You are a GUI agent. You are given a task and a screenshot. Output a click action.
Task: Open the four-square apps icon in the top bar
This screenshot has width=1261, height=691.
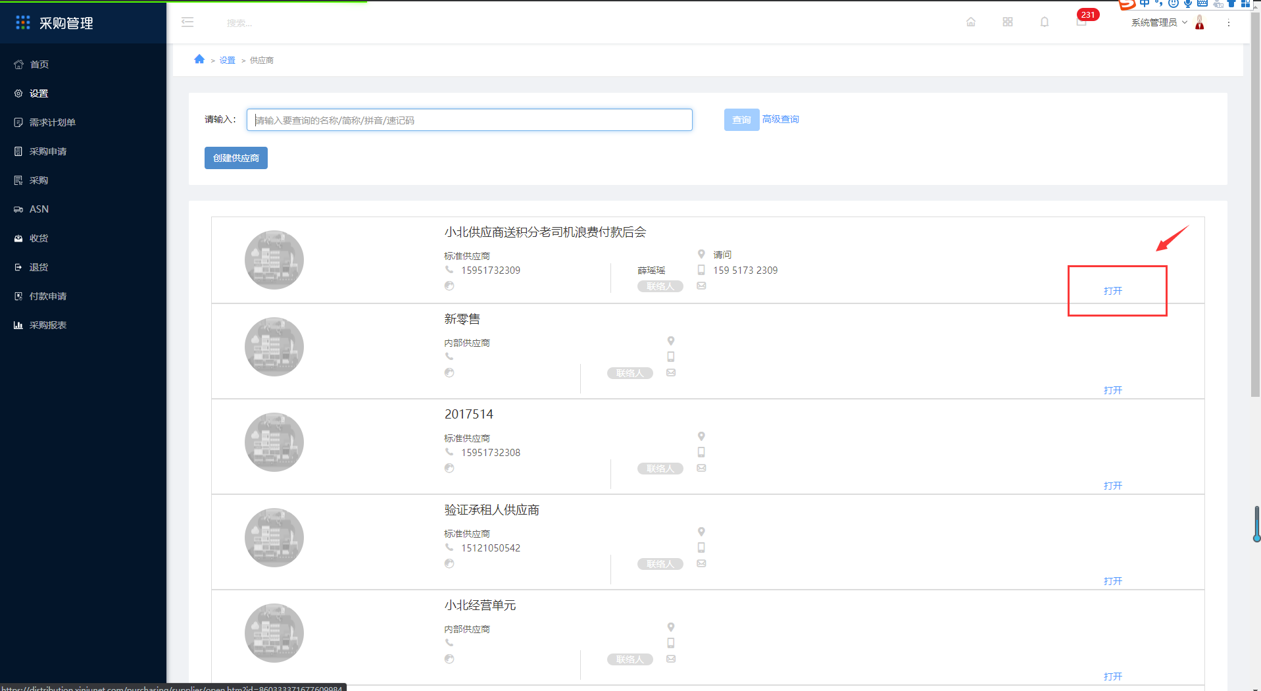[x=1008, y=22]
